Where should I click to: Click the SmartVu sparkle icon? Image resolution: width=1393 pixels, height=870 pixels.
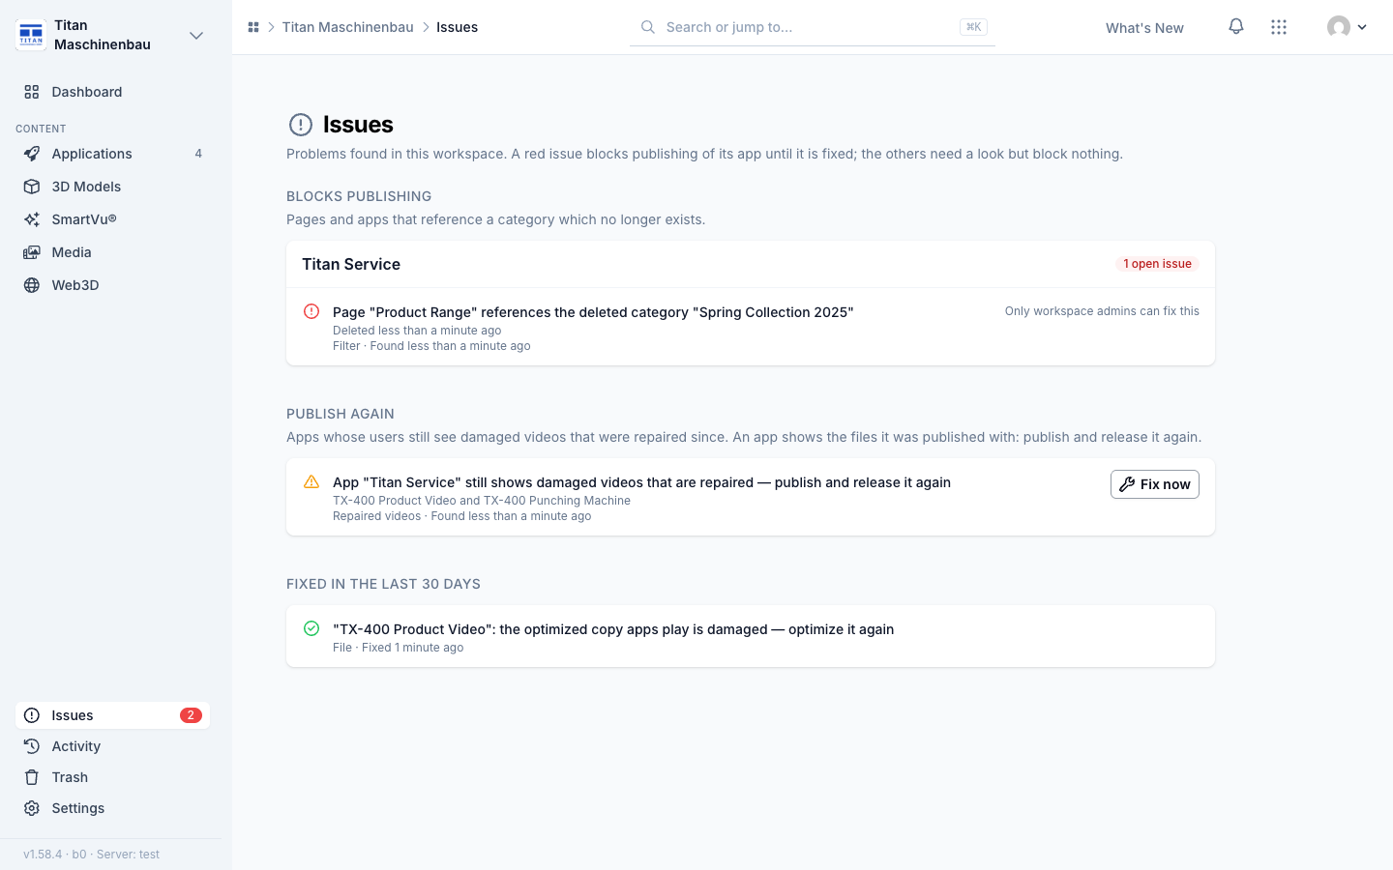[32, 219]
